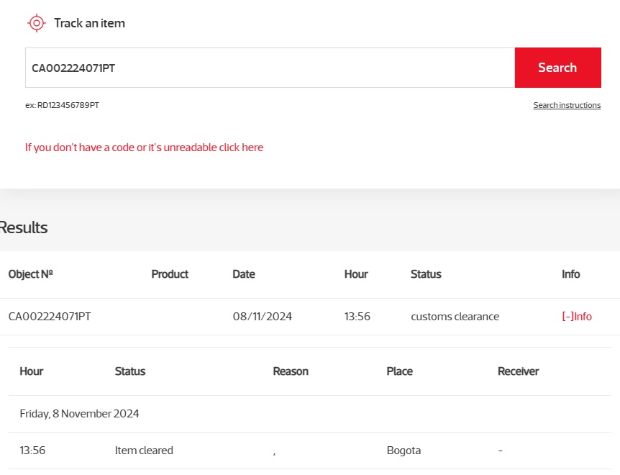Click the red target tracking icon
The image size is (620, 475).
click(x=37, y=23)
